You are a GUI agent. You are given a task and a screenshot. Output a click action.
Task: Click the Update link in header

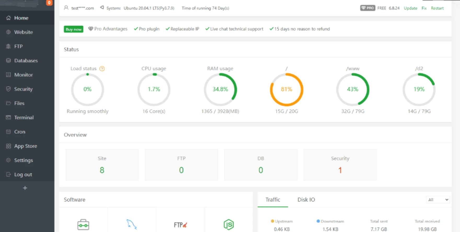410,8
